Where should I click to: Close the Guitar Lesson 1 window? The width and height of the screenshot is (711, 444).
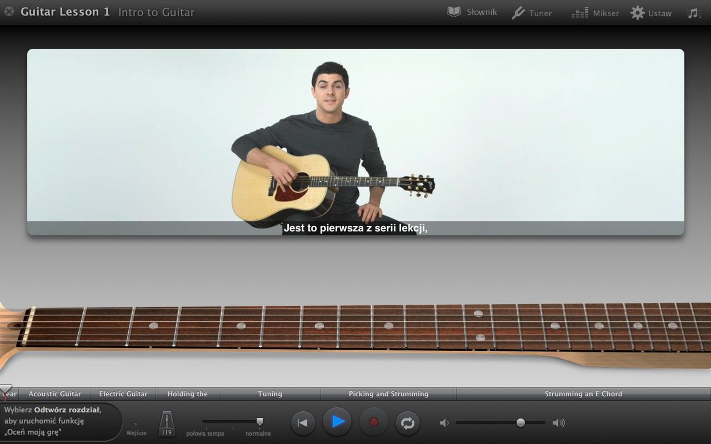9,11
